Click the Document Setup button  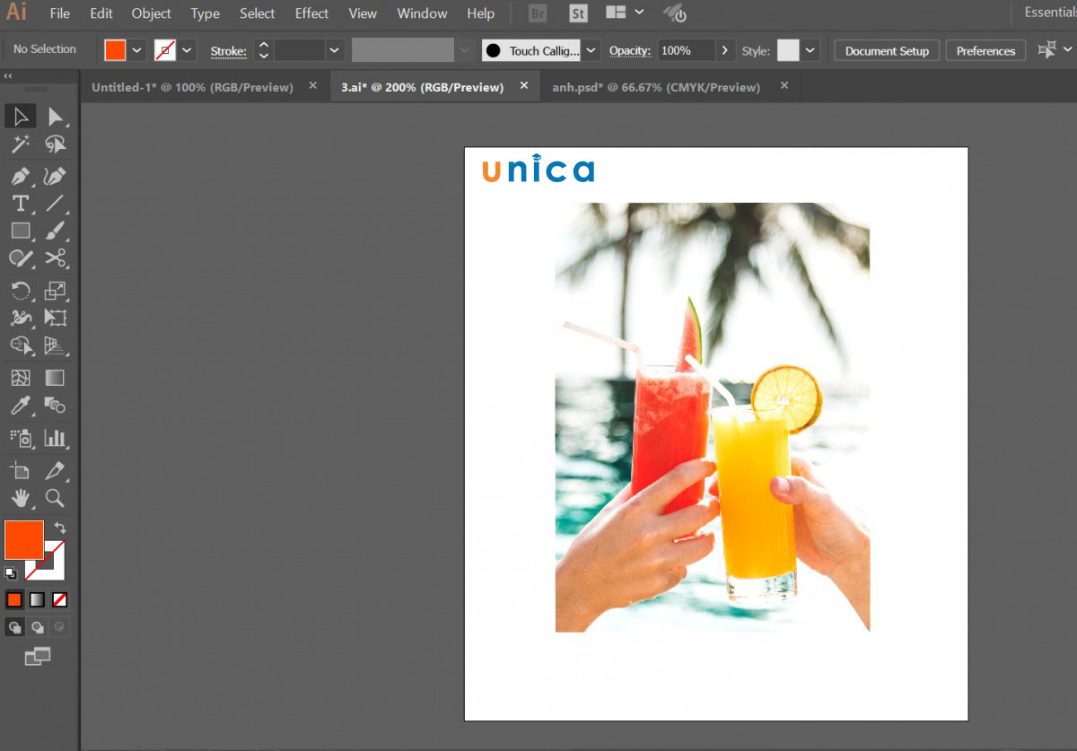click(x=887, y=51)
